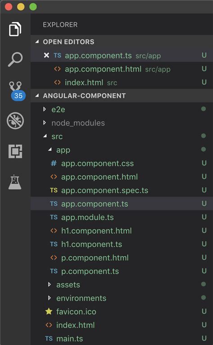The width and height of the screenshot is (213, 345).
Task: Click the green macOS zoom button
Action: (33, 7)
